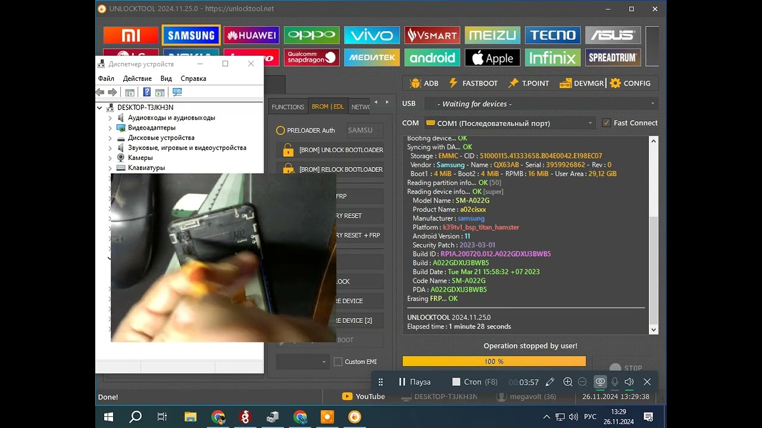The width and height of the screenshot is (762, 428).
Task: Click the recorder zoom-in magnifier
Action: click(568, 382)
